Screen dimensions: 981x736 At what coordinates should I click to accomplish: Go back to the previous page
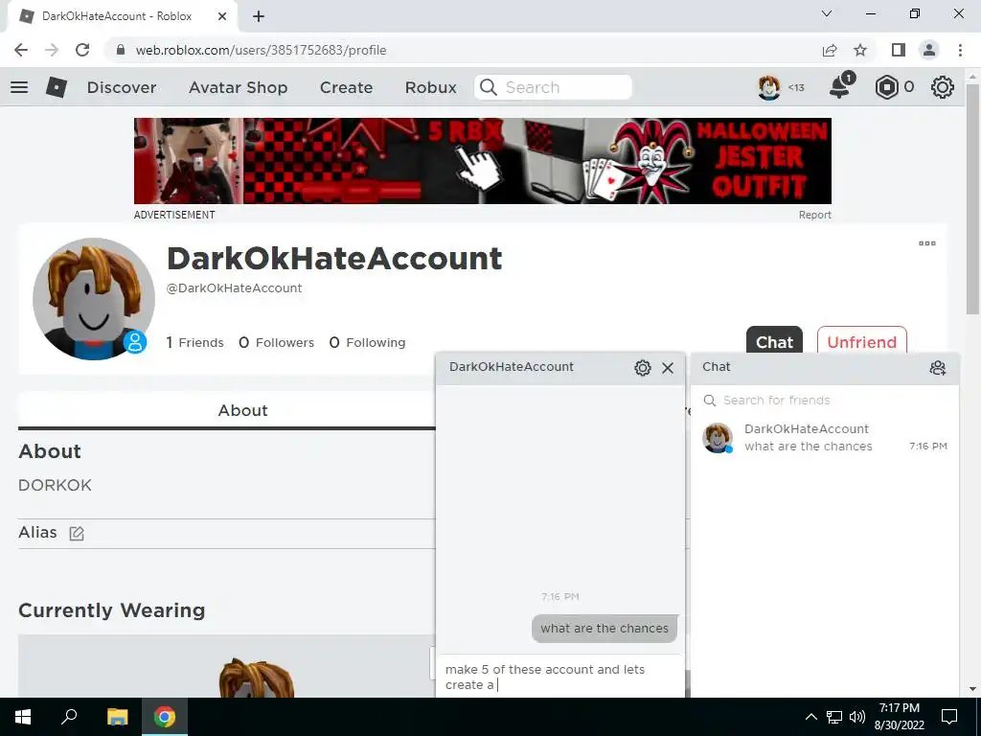[x=21, y=50]
